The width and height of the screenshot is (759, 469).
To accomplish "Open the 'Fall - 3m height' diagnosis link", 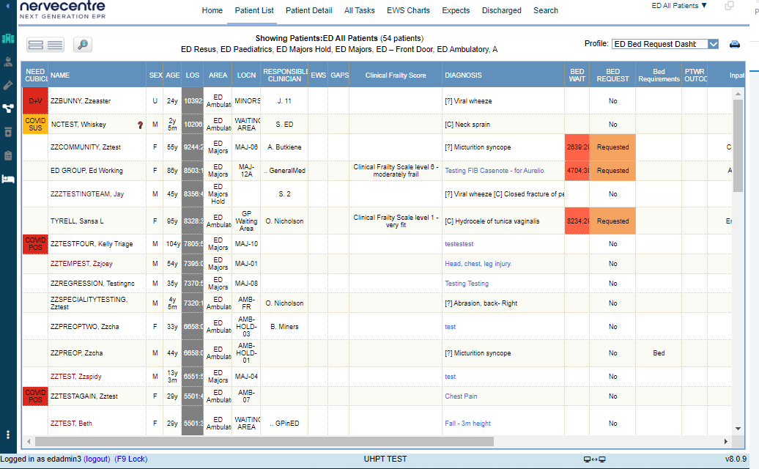I will (x=467, y=423).
